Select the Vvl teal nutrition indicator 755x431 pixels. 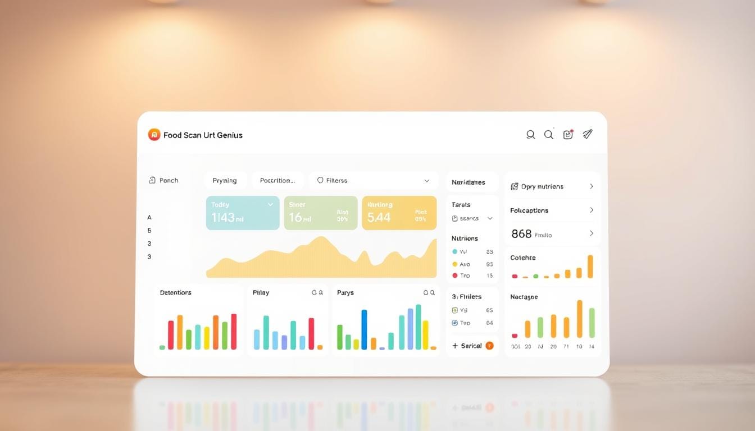455,252
